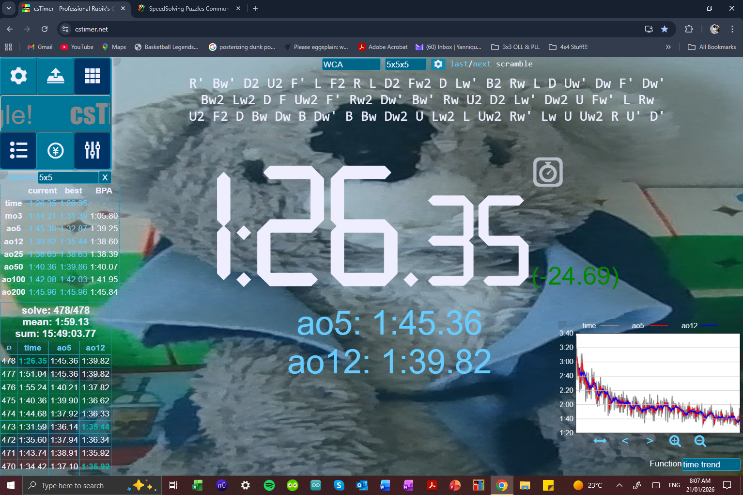Select the csTimer browser tab
The image size is (743, 495).
[74, 9]
